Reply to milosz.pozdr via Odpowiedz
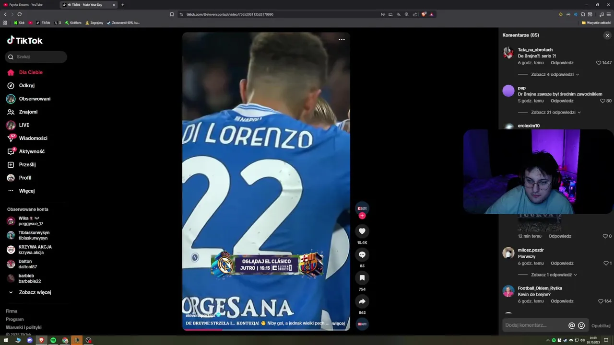Screen dimensions: 614x345 [562, 263]
